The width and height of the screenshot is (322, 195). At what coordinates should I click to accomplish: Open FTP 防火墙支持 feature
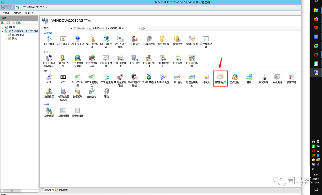[x=92, y=61]
